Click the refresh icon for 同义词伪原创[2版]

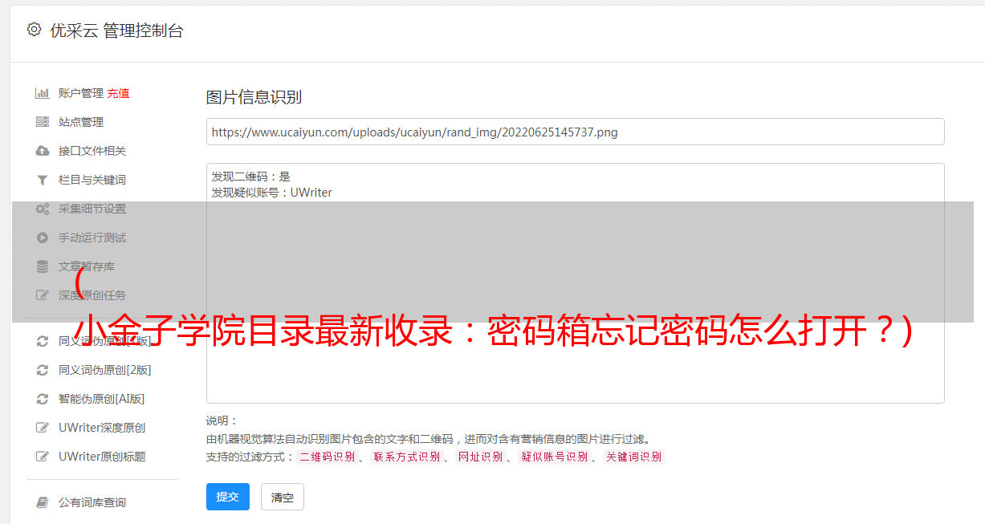coord(43,370)
